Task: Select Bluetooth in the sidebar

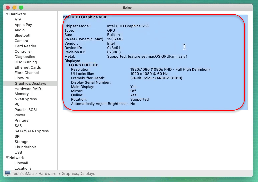Action: point(23,35)
